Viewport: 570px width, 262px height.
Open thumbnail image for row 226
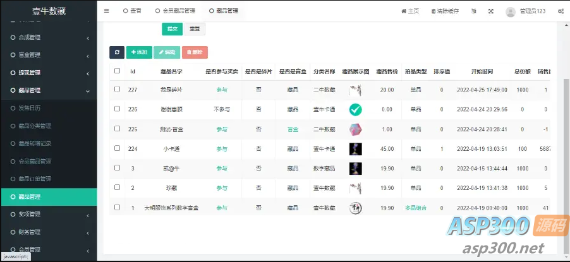pyautogui.click(x=355, y=109)
